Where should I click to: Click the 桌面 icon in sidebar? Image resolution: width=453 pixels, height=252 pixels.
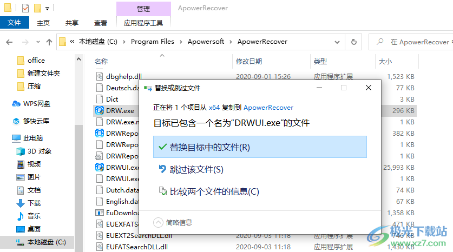click(21, 229)
